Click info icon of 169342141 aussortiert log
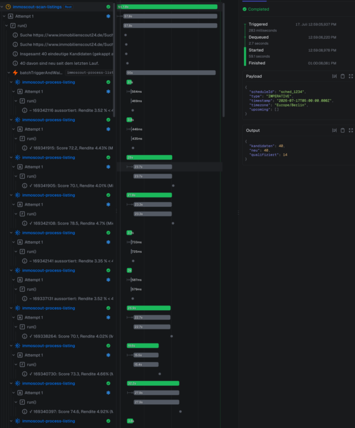 24,261
